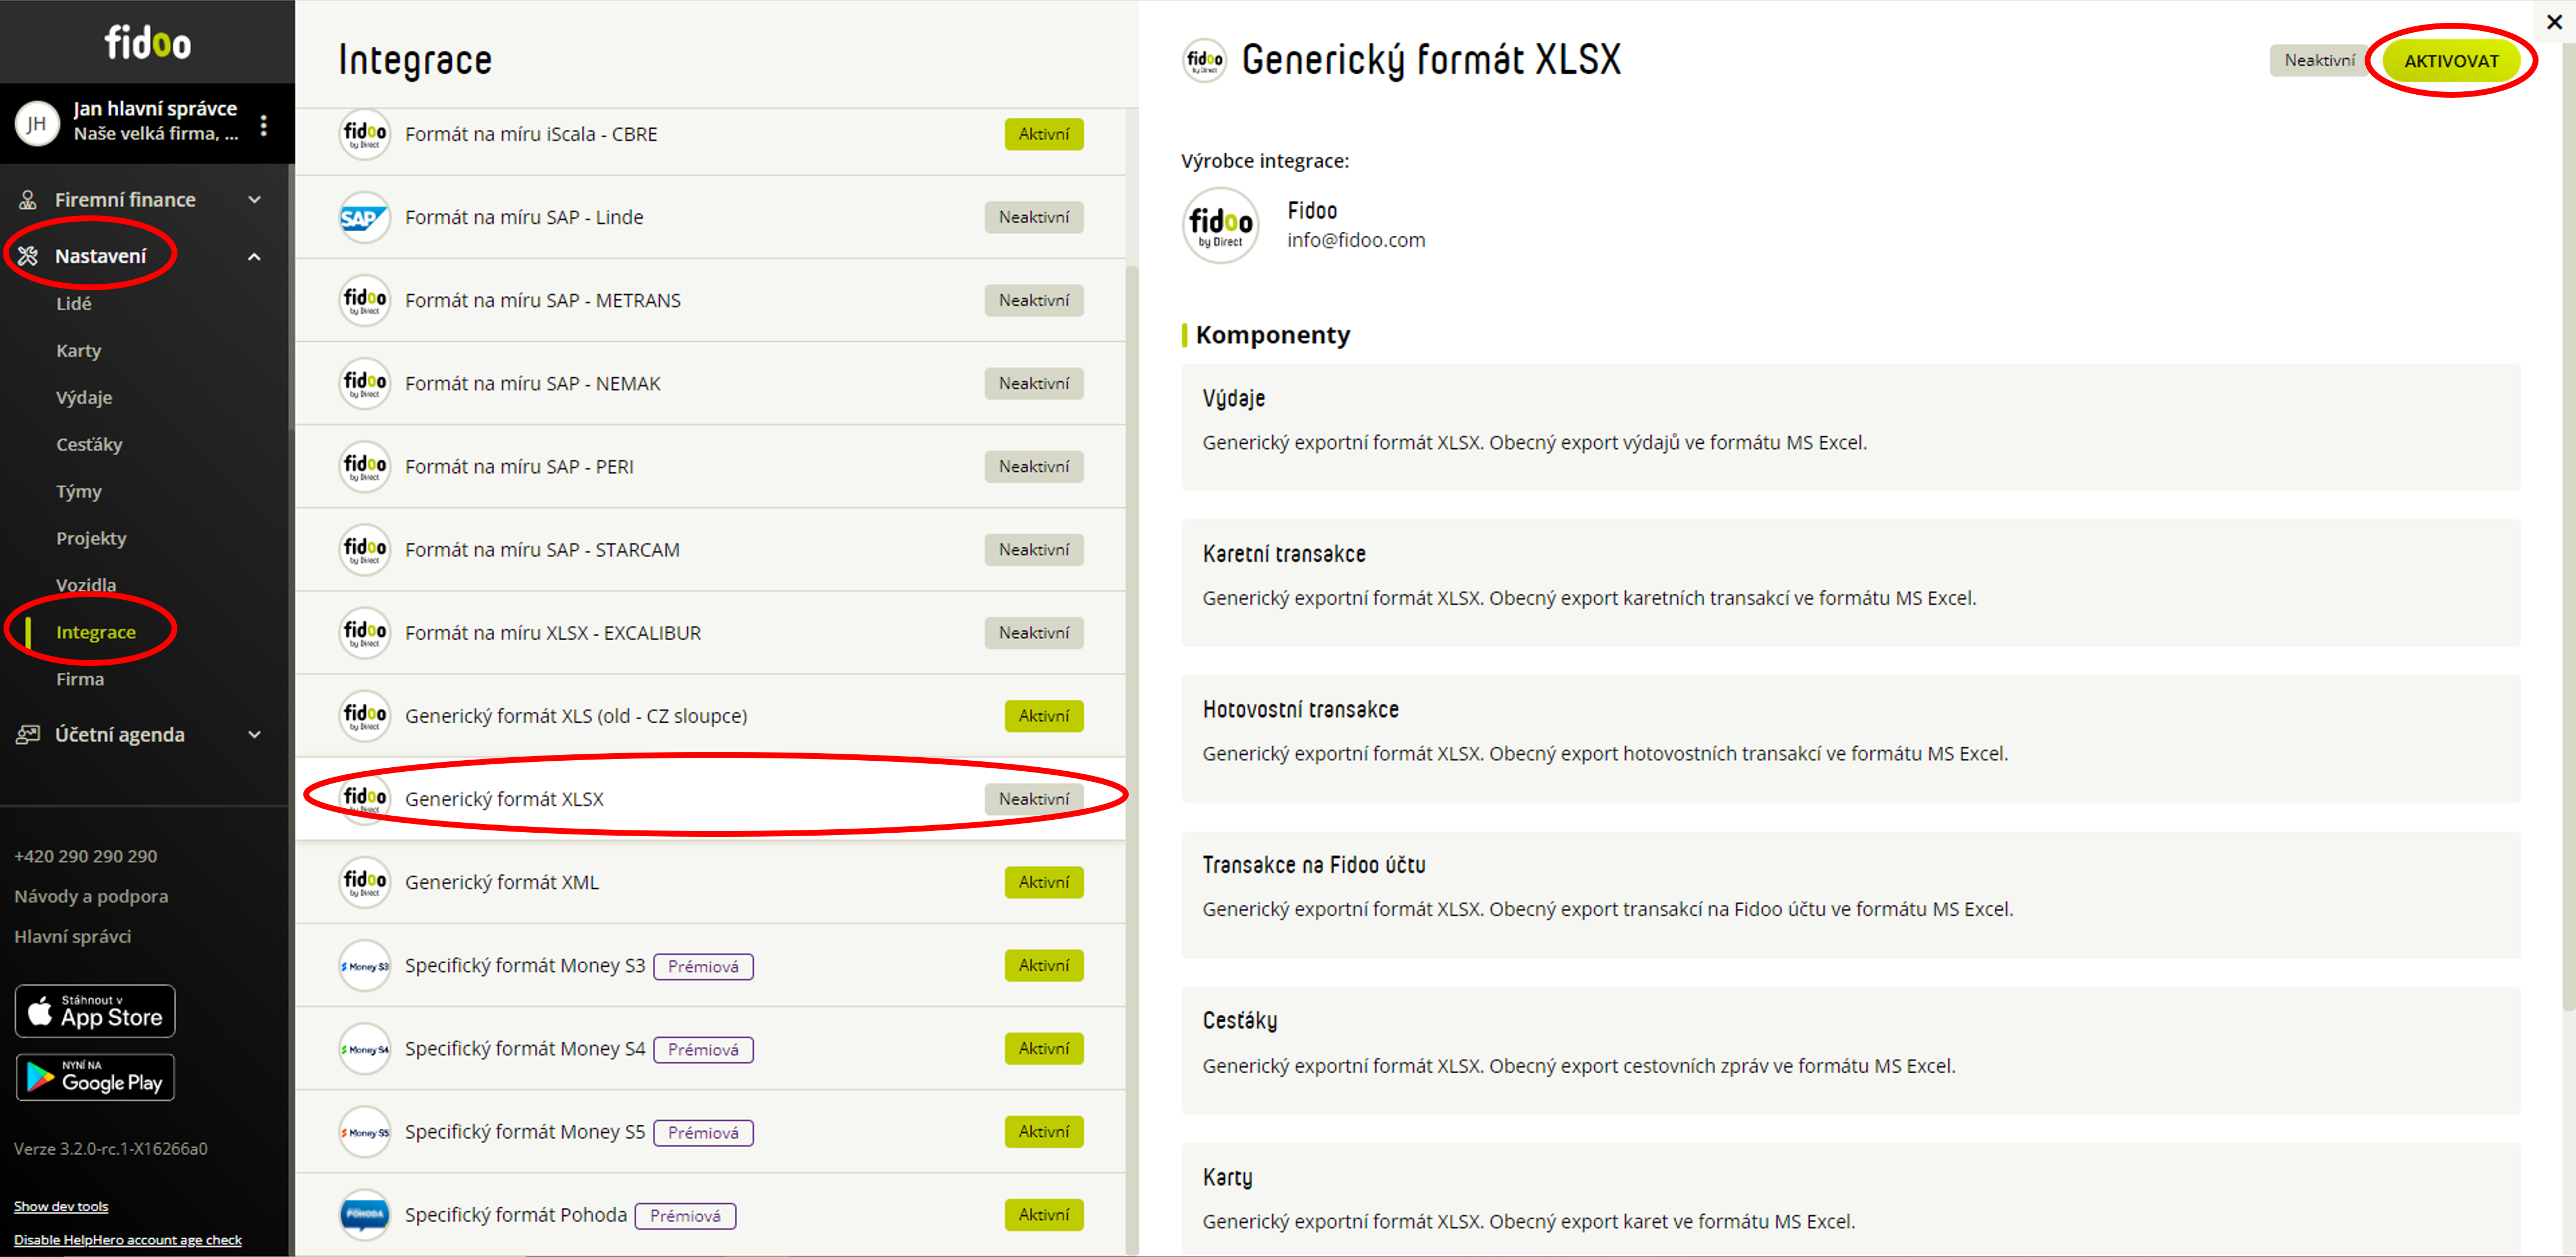Image resolution: width=2576 pixels, height=1257 pixels.
Task: Click Money S4 logo icon
Action: coord(364,1048)
